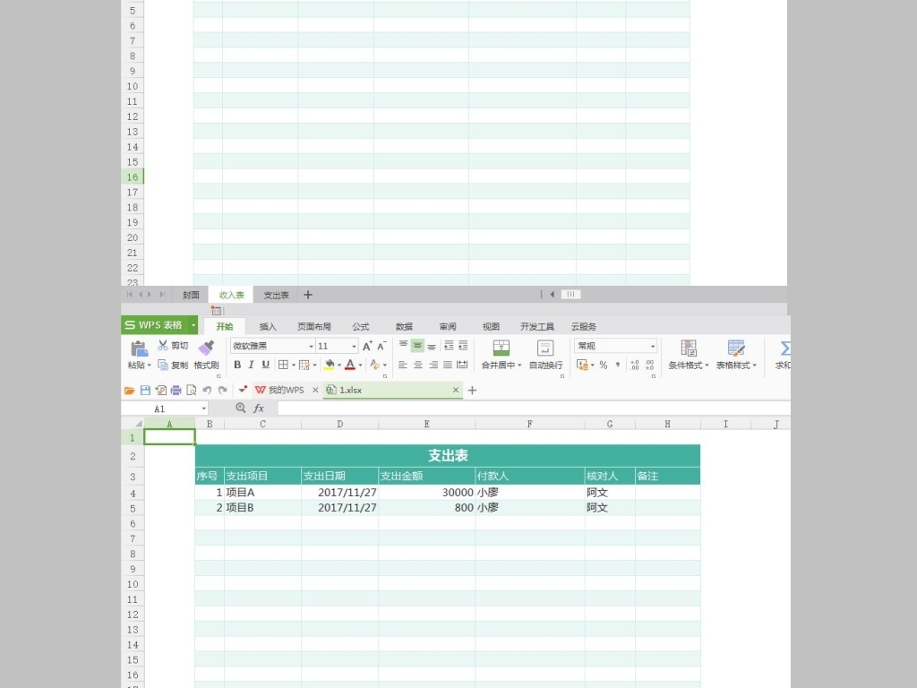Screen dimensions: 917x688
Task: Click the Paste clipboard icon
Action: tap(139, 348)
